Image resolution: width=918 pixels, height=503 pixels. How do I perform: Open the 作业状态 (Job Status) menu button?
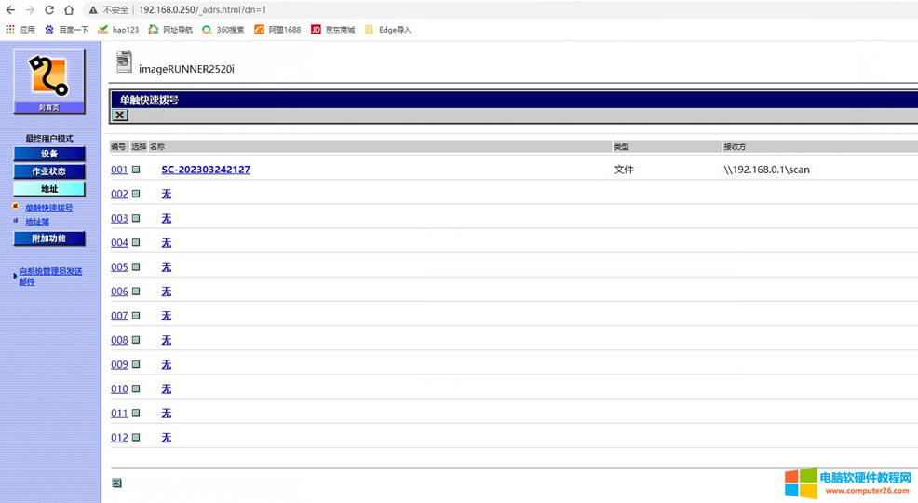[x=49, y=171]
